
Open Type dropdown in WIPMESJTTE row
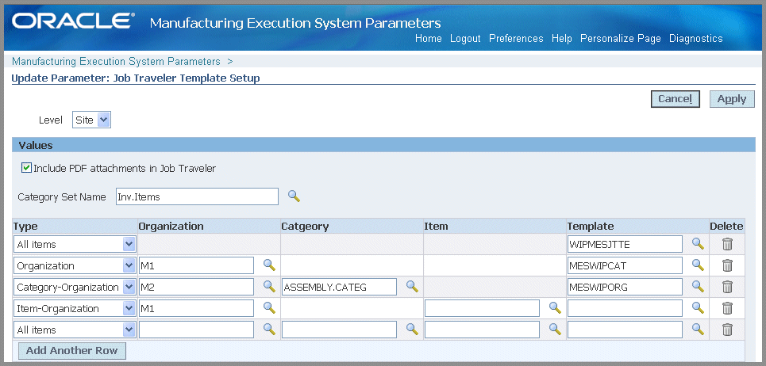point(75,244)
